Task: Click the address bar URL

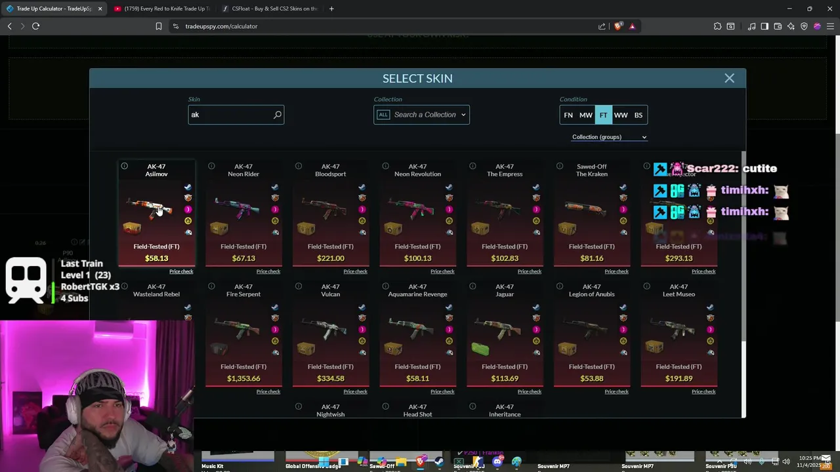Action: pyautogui.click(x=221, y=26)
